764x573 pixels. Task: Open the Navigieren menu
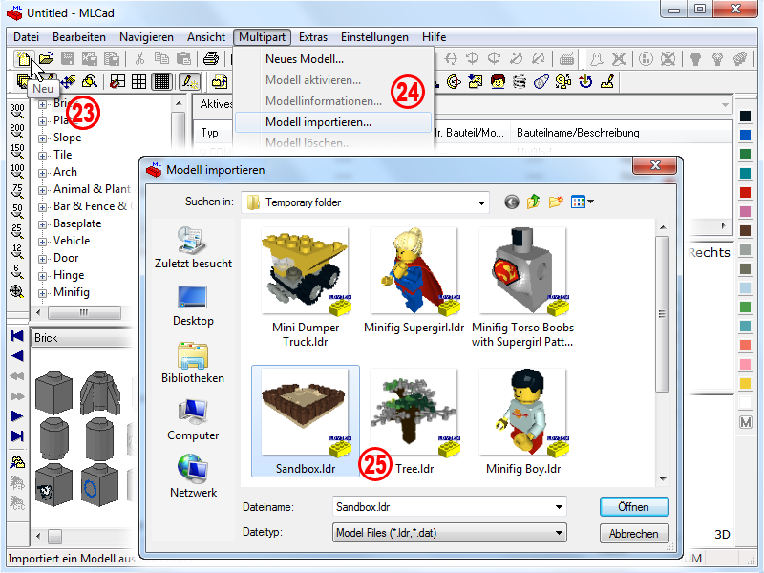point(146,37)
